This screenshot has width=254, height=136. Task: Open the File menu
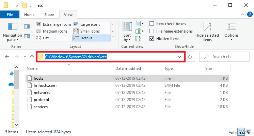[x=10, y=15]
